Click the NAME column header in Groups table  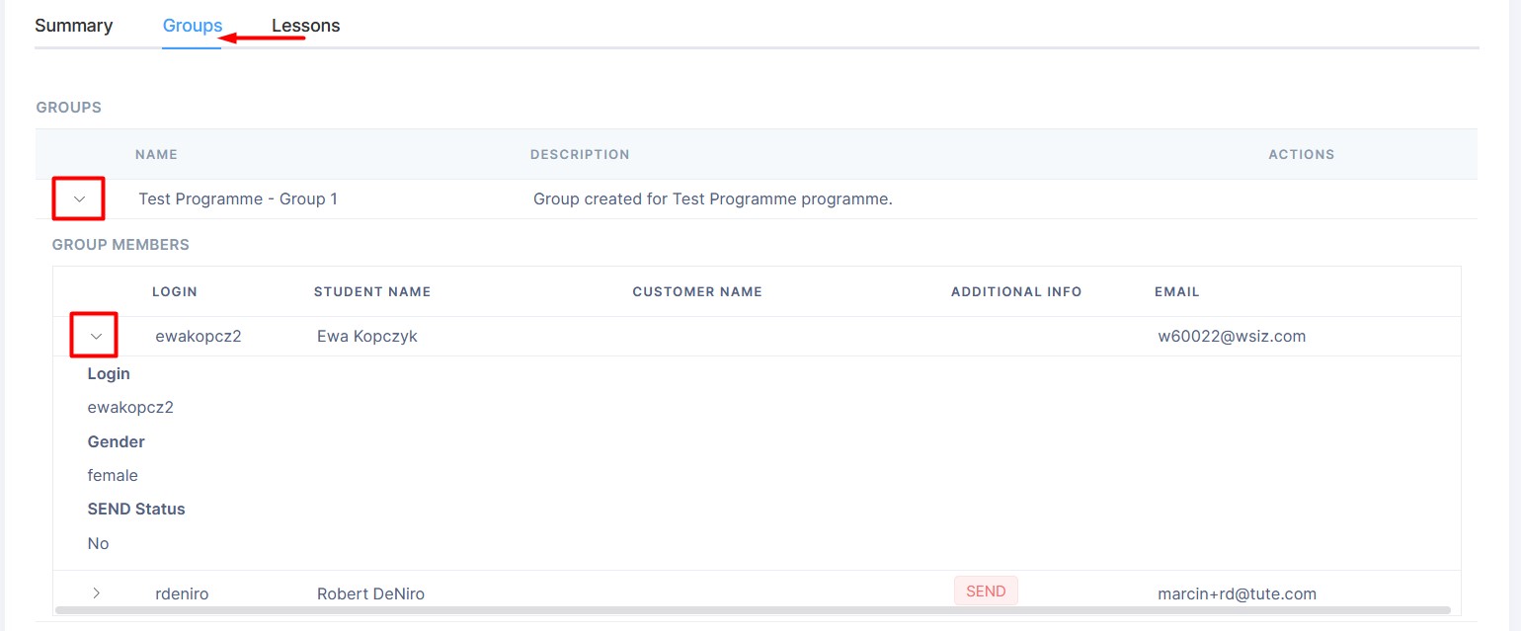coord(156,155)
